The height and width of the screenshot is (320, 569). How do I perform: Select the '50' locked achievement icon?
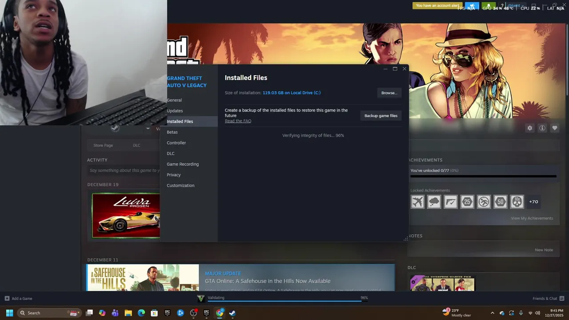pyautogui.click(x=501, y=202)
